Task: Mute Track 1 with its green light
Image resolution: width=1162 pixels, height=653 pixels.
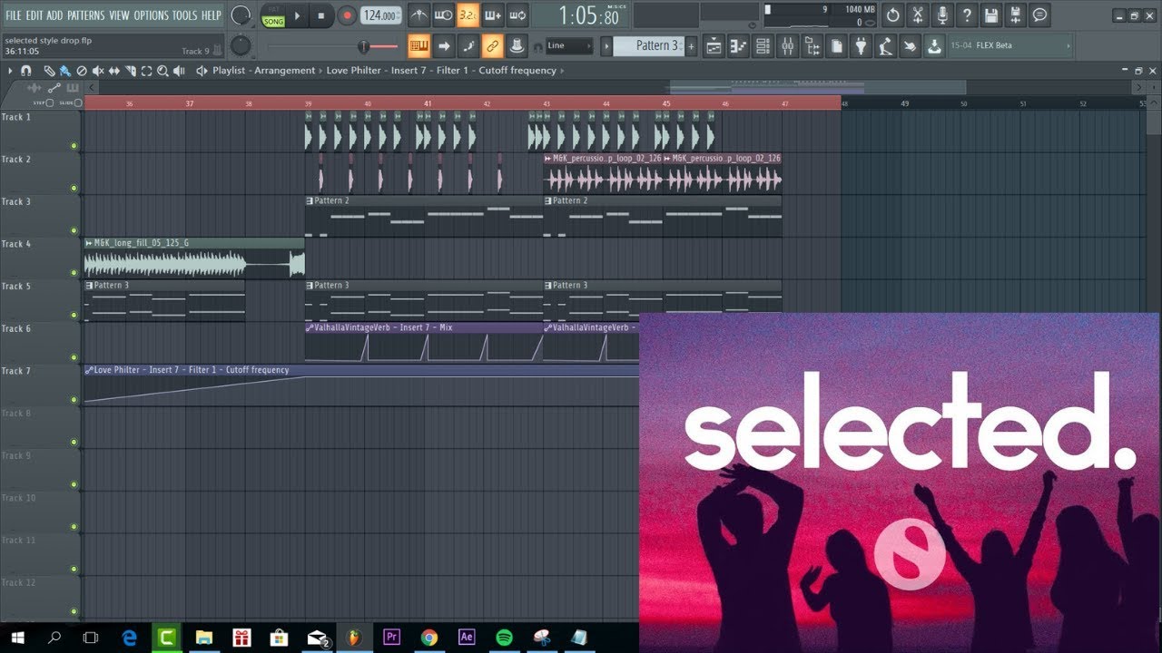Action: pyautogui.click(x=74, y=146)
